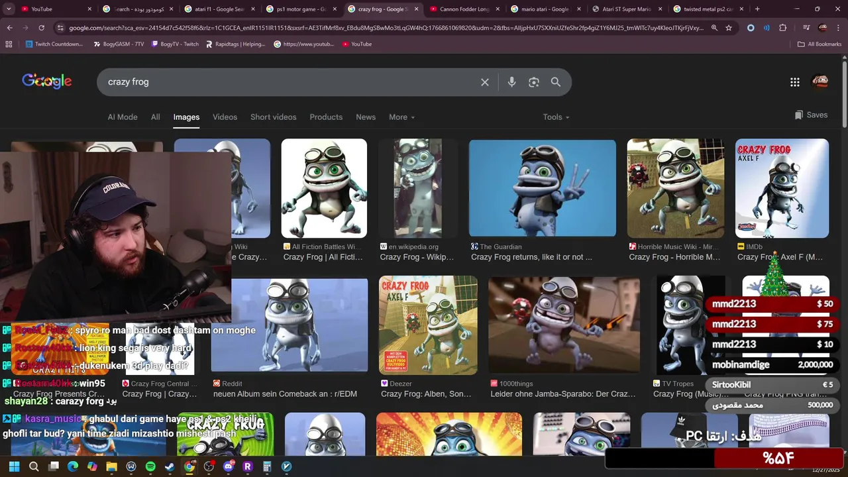The image size is (848, 477).
Task: Open Windows Start menu
Action: (14, 466)
